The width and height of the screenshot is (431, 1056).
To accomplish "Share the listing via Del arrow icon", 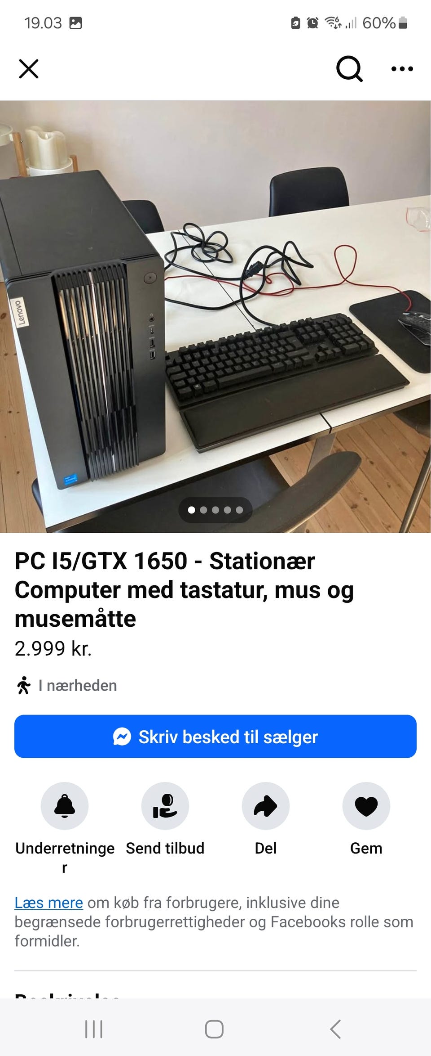I will [x=266, y=806].
